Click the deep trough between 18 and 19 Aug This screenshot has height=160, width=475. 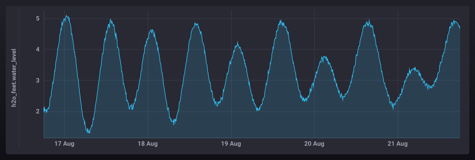coord(174,124)
